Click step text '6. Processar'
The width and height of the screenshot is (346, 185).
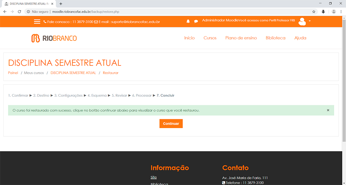pos(142,95)
